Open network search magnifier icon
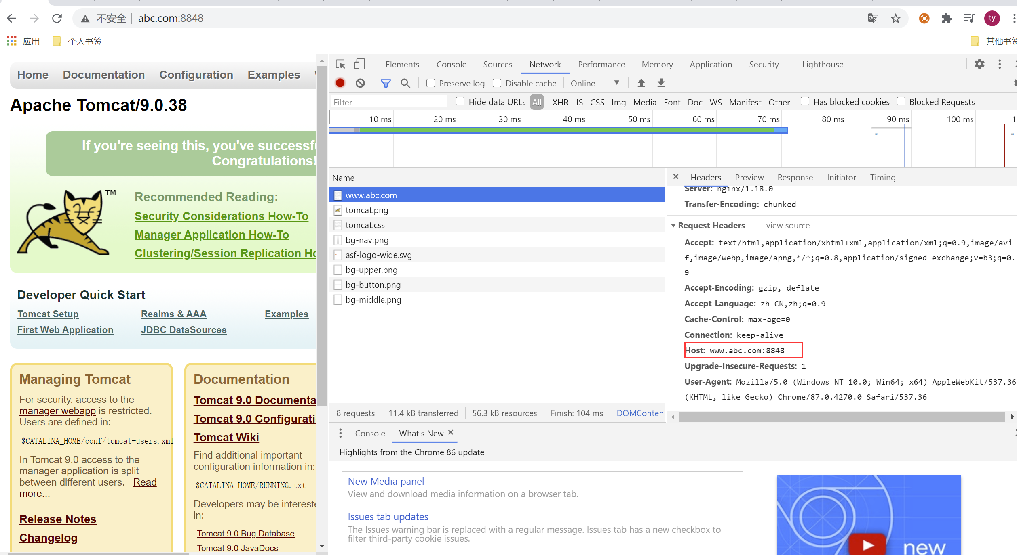The height and width of the screenshot is (555, 1017). point(405,83)
